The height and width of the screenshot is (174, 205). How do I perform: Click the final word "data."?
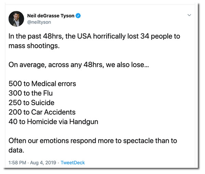click(x=16, y=149)
